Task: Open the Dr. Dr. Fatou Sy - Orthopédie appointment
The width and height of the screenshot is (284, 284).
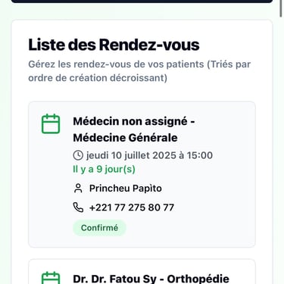Action: coord(151,279)
